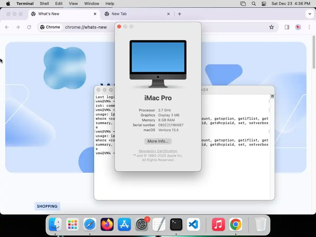The image size is (316, 237).
Task: Reload the Chrome page
Action: coord(29,27)
